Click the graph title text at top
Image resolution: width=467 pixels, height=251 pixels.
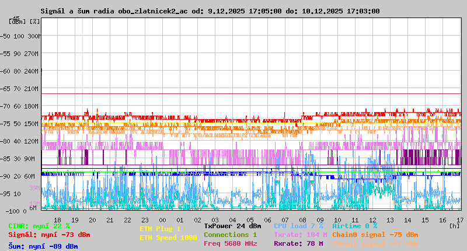click(x=210, y=11)
